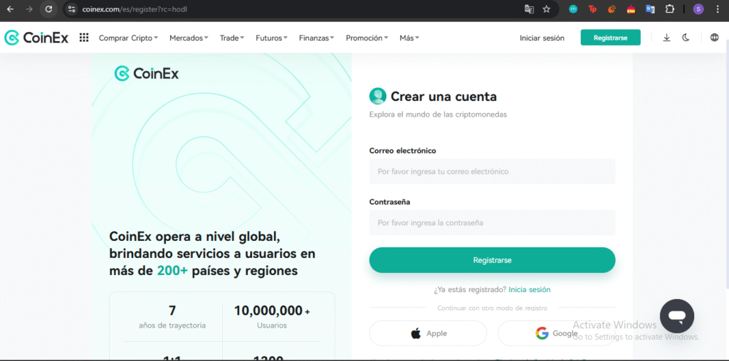Click the 'Crear una cuenta' heading
This screenshot has height=361, width=729.
coord(444,97)
